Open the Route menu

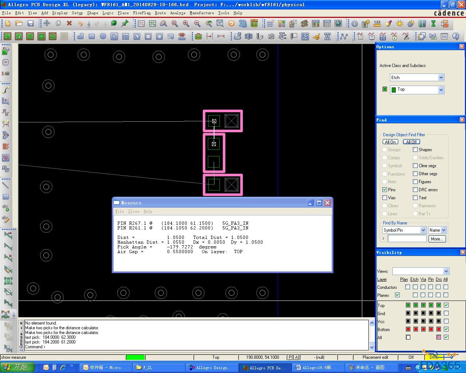160,13
